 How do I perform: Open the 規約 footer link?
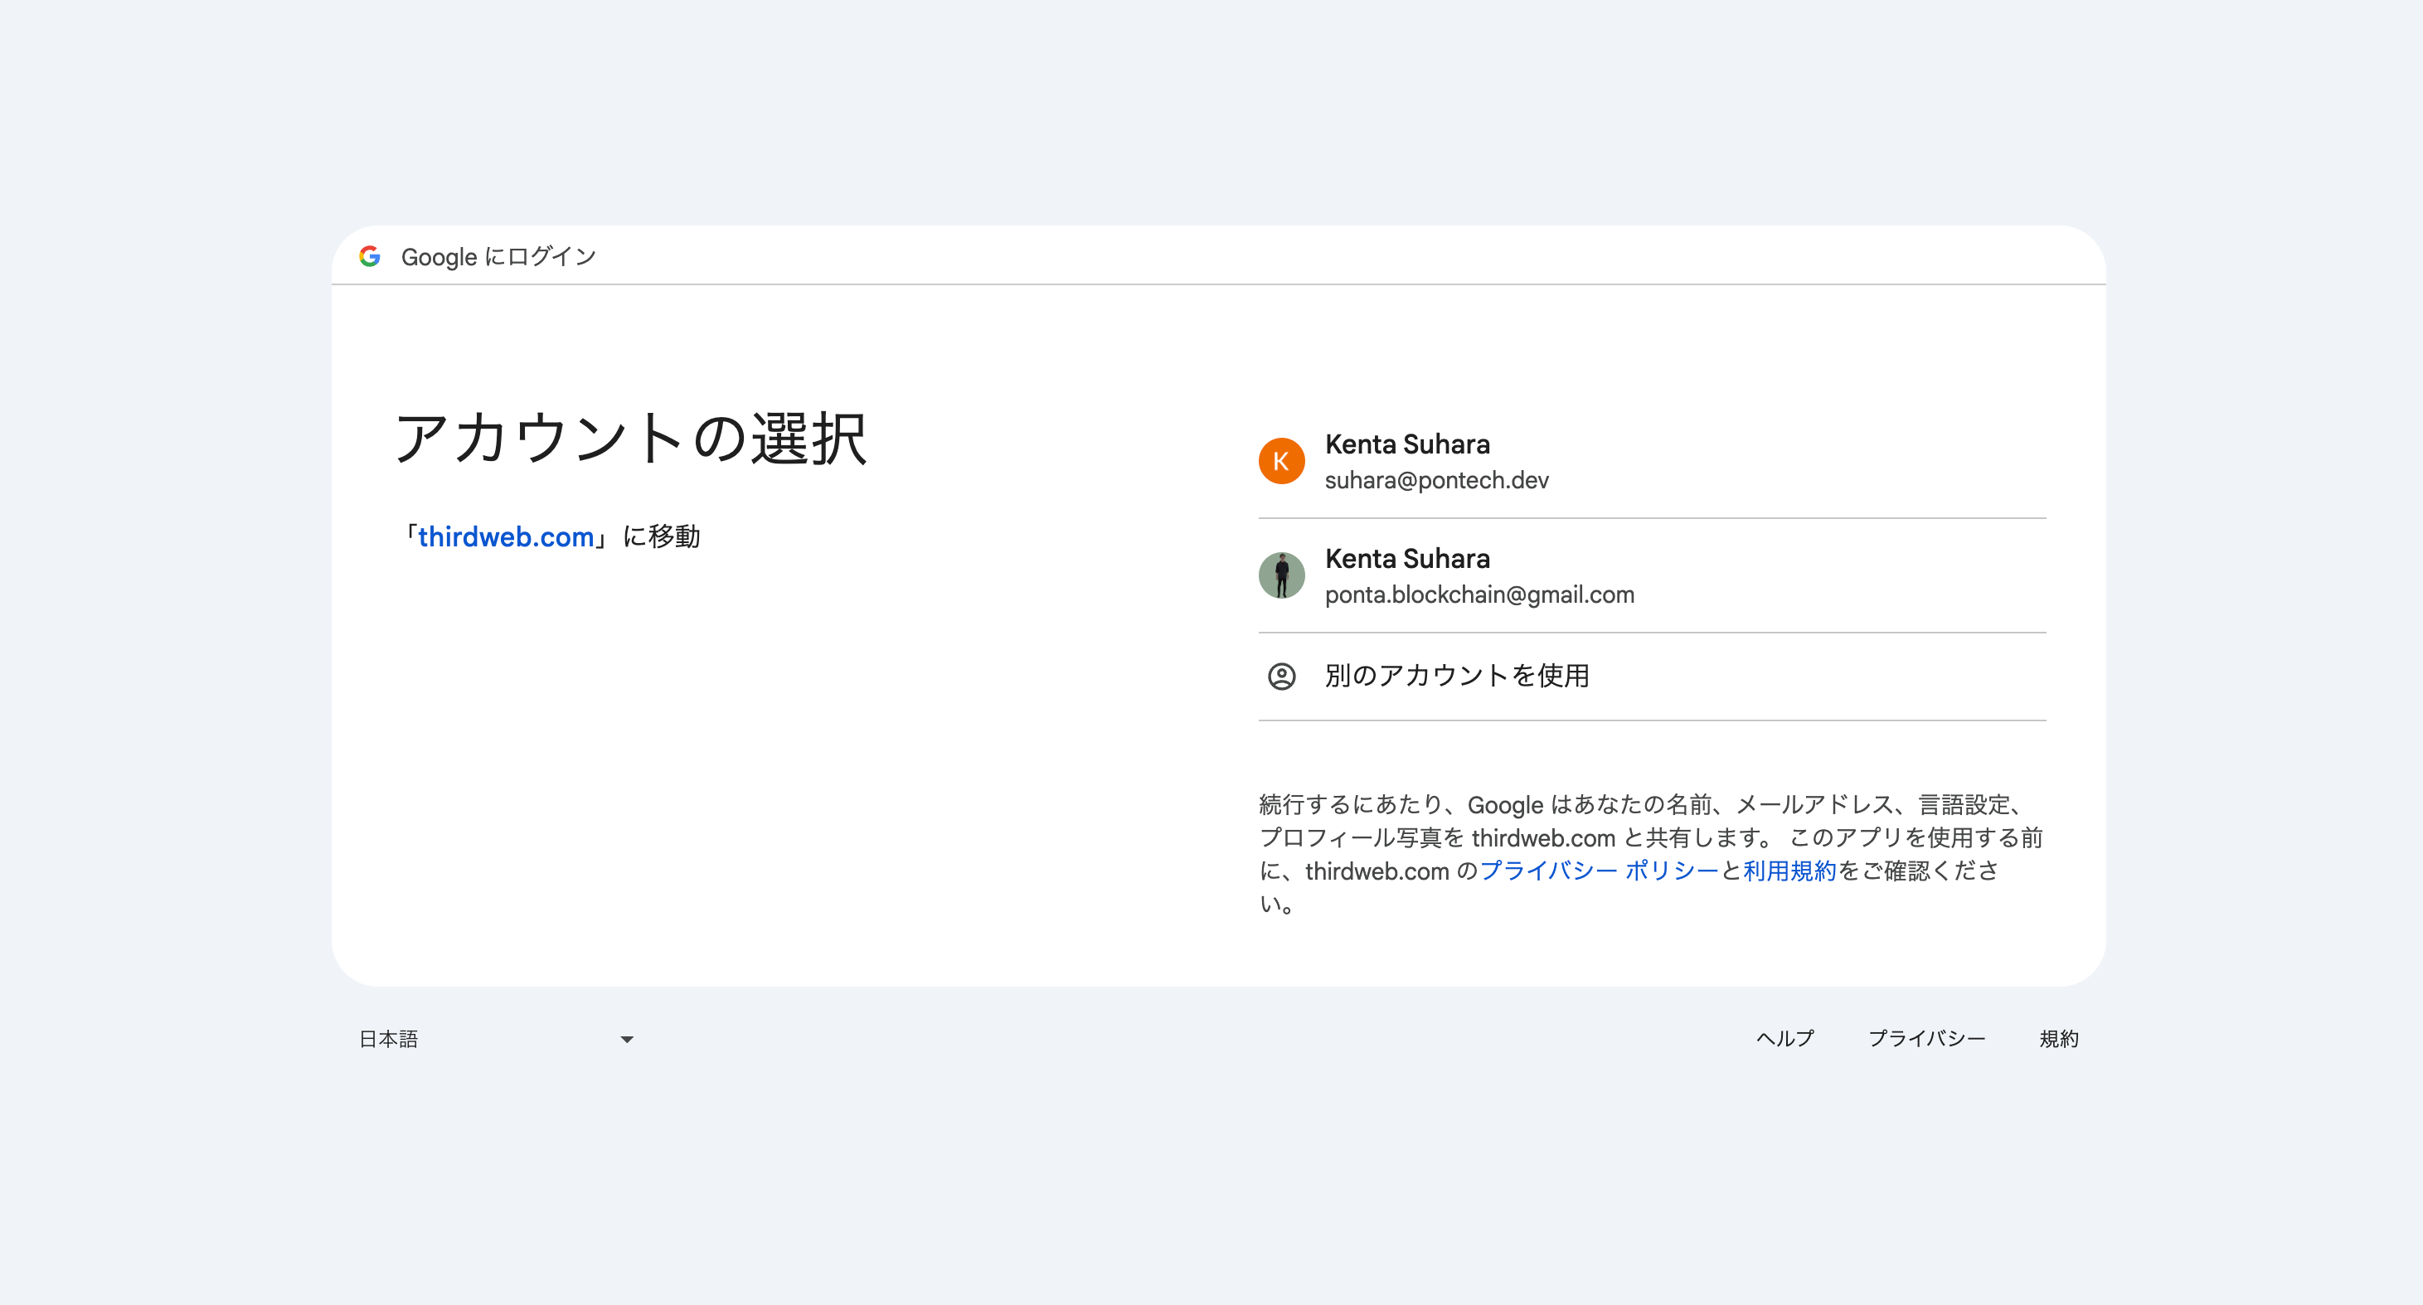point(2058,1038)
